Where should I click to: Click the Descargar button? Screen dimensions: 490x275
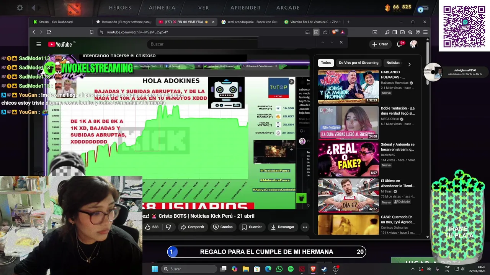pyautogui.click(x=283, y=227)
